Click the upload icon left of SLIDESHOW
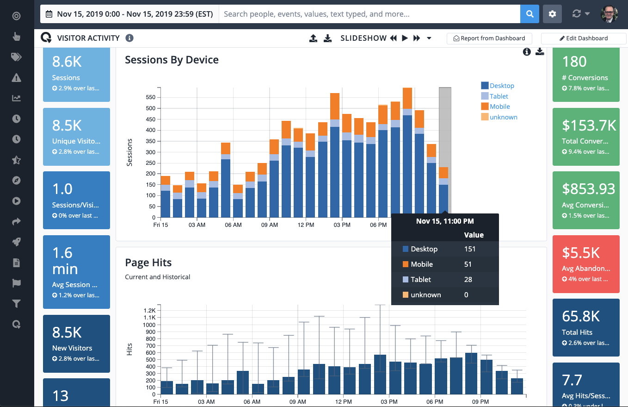Screen dimensions: 628x407 click(313, 38)
